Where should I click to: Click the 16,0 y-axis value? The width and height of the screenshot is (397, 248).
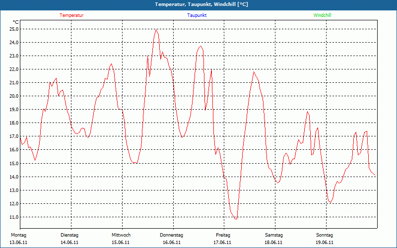pyautogui.click(x=14, y=150)
